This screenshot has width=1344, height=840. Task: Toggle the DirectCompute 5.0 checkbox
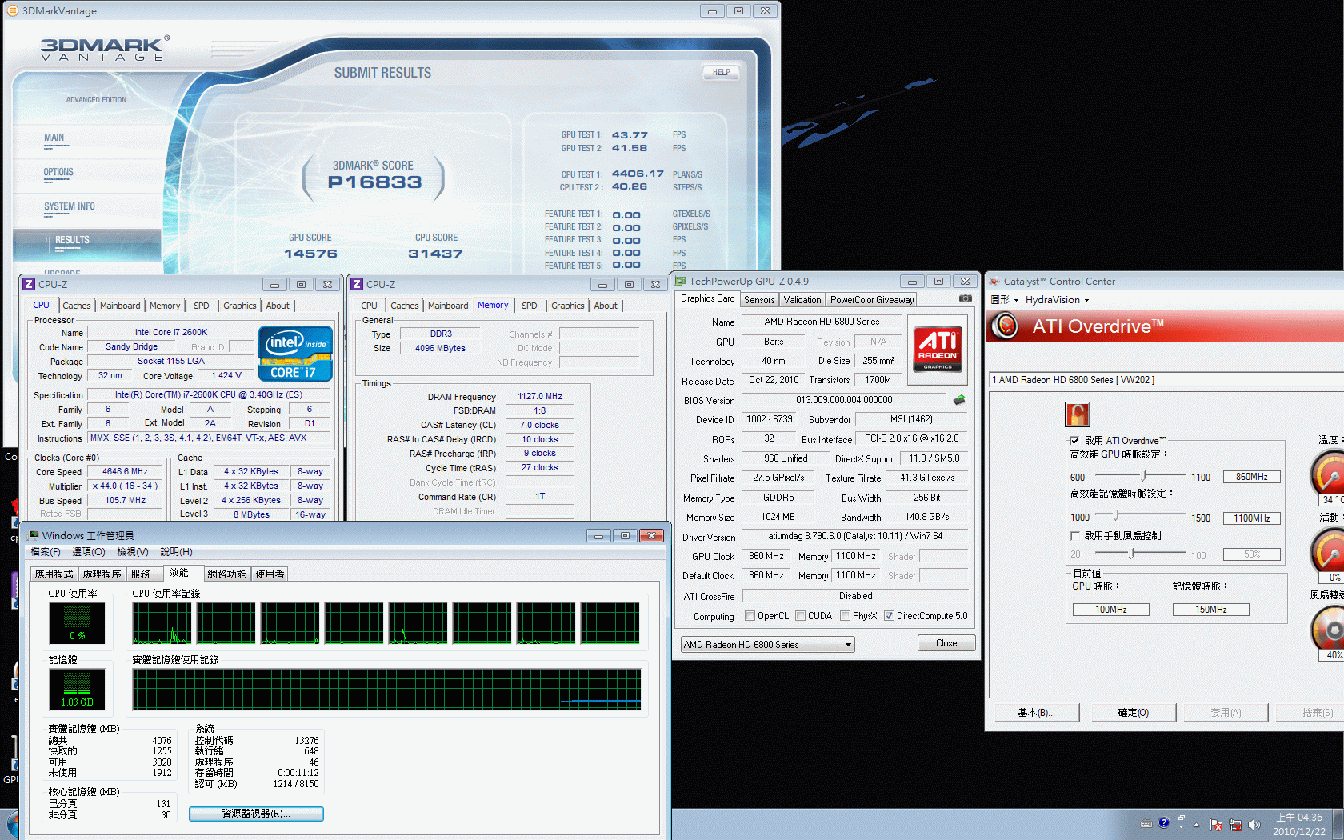889,616
